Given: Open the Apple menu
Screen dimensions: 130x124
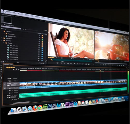Looking at the screenshot, I should tap(4, 11).
